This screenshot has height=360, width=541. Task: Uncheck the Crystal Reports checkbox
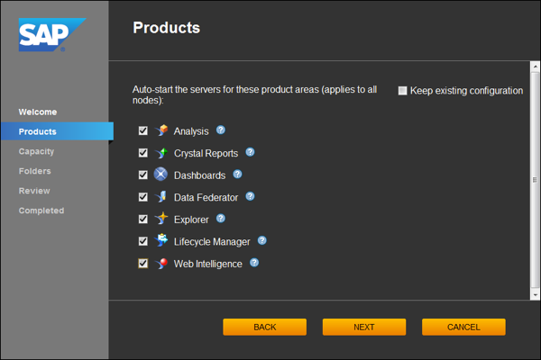(143, 153)
